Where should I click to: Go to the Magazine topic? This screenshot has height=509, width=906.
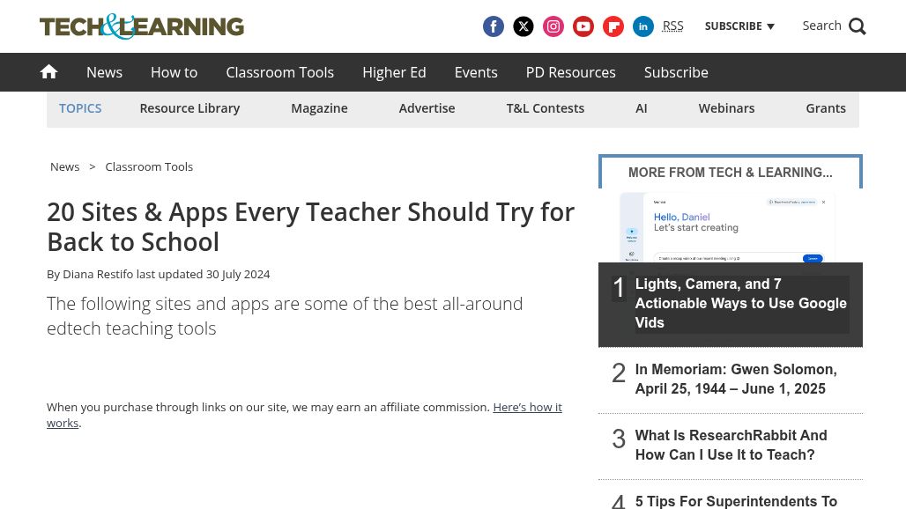pyautogui.click(x=319, y=108)
